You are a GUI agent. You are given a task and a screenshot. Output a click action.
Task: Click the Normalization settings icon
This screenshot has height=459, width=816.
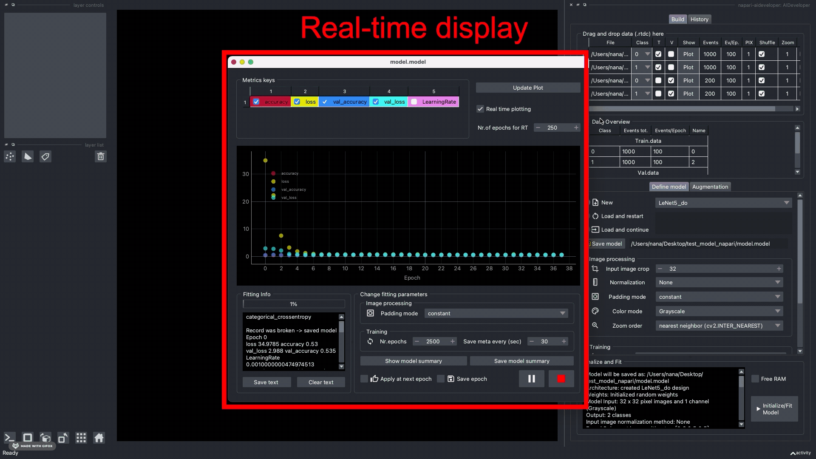pos(595,282)
